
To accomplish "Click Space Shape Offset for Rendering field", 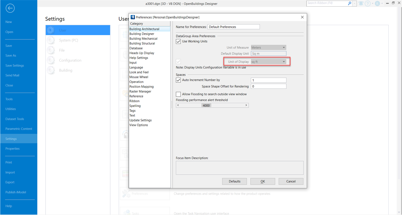I will click(x=269, y=86).
